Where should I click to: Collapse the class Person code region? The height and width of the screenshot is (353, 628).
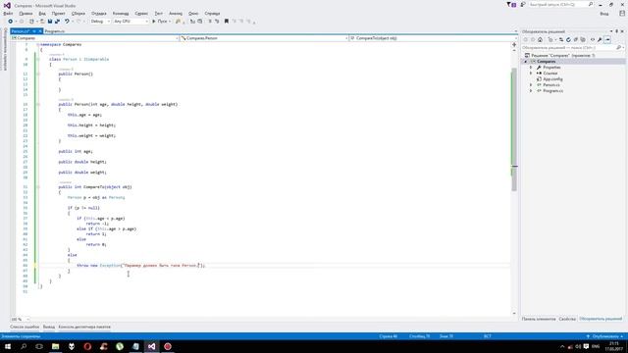tap(38, 59)
